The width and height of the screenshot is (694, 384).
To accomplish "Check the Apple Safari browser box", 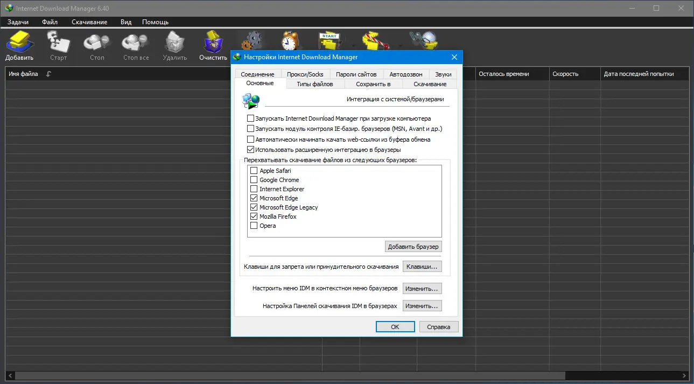I will [254, 171].
